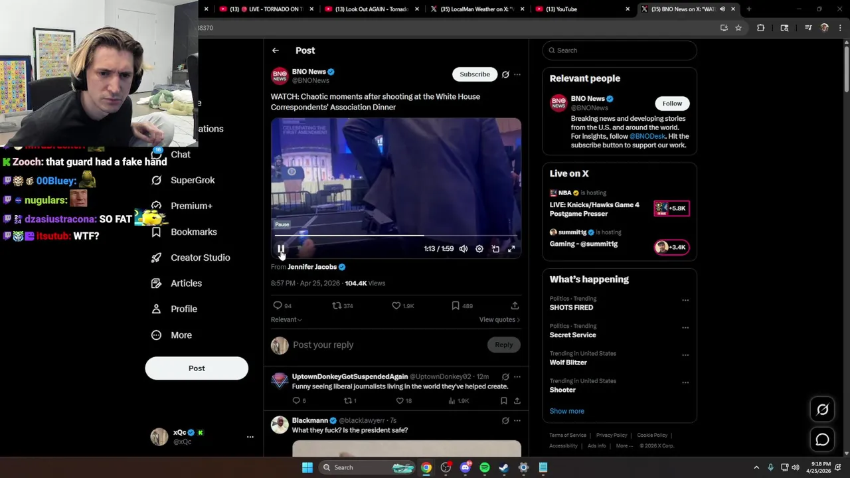Open Knicks/Hawks Game 4 live stream
This screenshot has width=850, height=478.
(620, 204)
